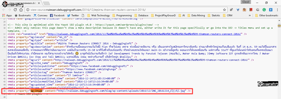
Task: Open the Comswu bookmark
Action: click(x=41, y=15)
